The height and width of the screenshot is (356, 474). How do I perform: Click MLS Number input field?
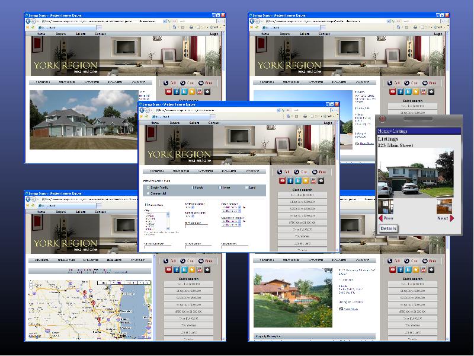[197, 226]
